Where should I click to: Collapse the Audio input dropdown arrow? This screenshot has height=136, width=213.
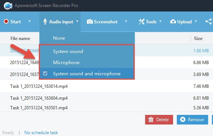(77, 21)
